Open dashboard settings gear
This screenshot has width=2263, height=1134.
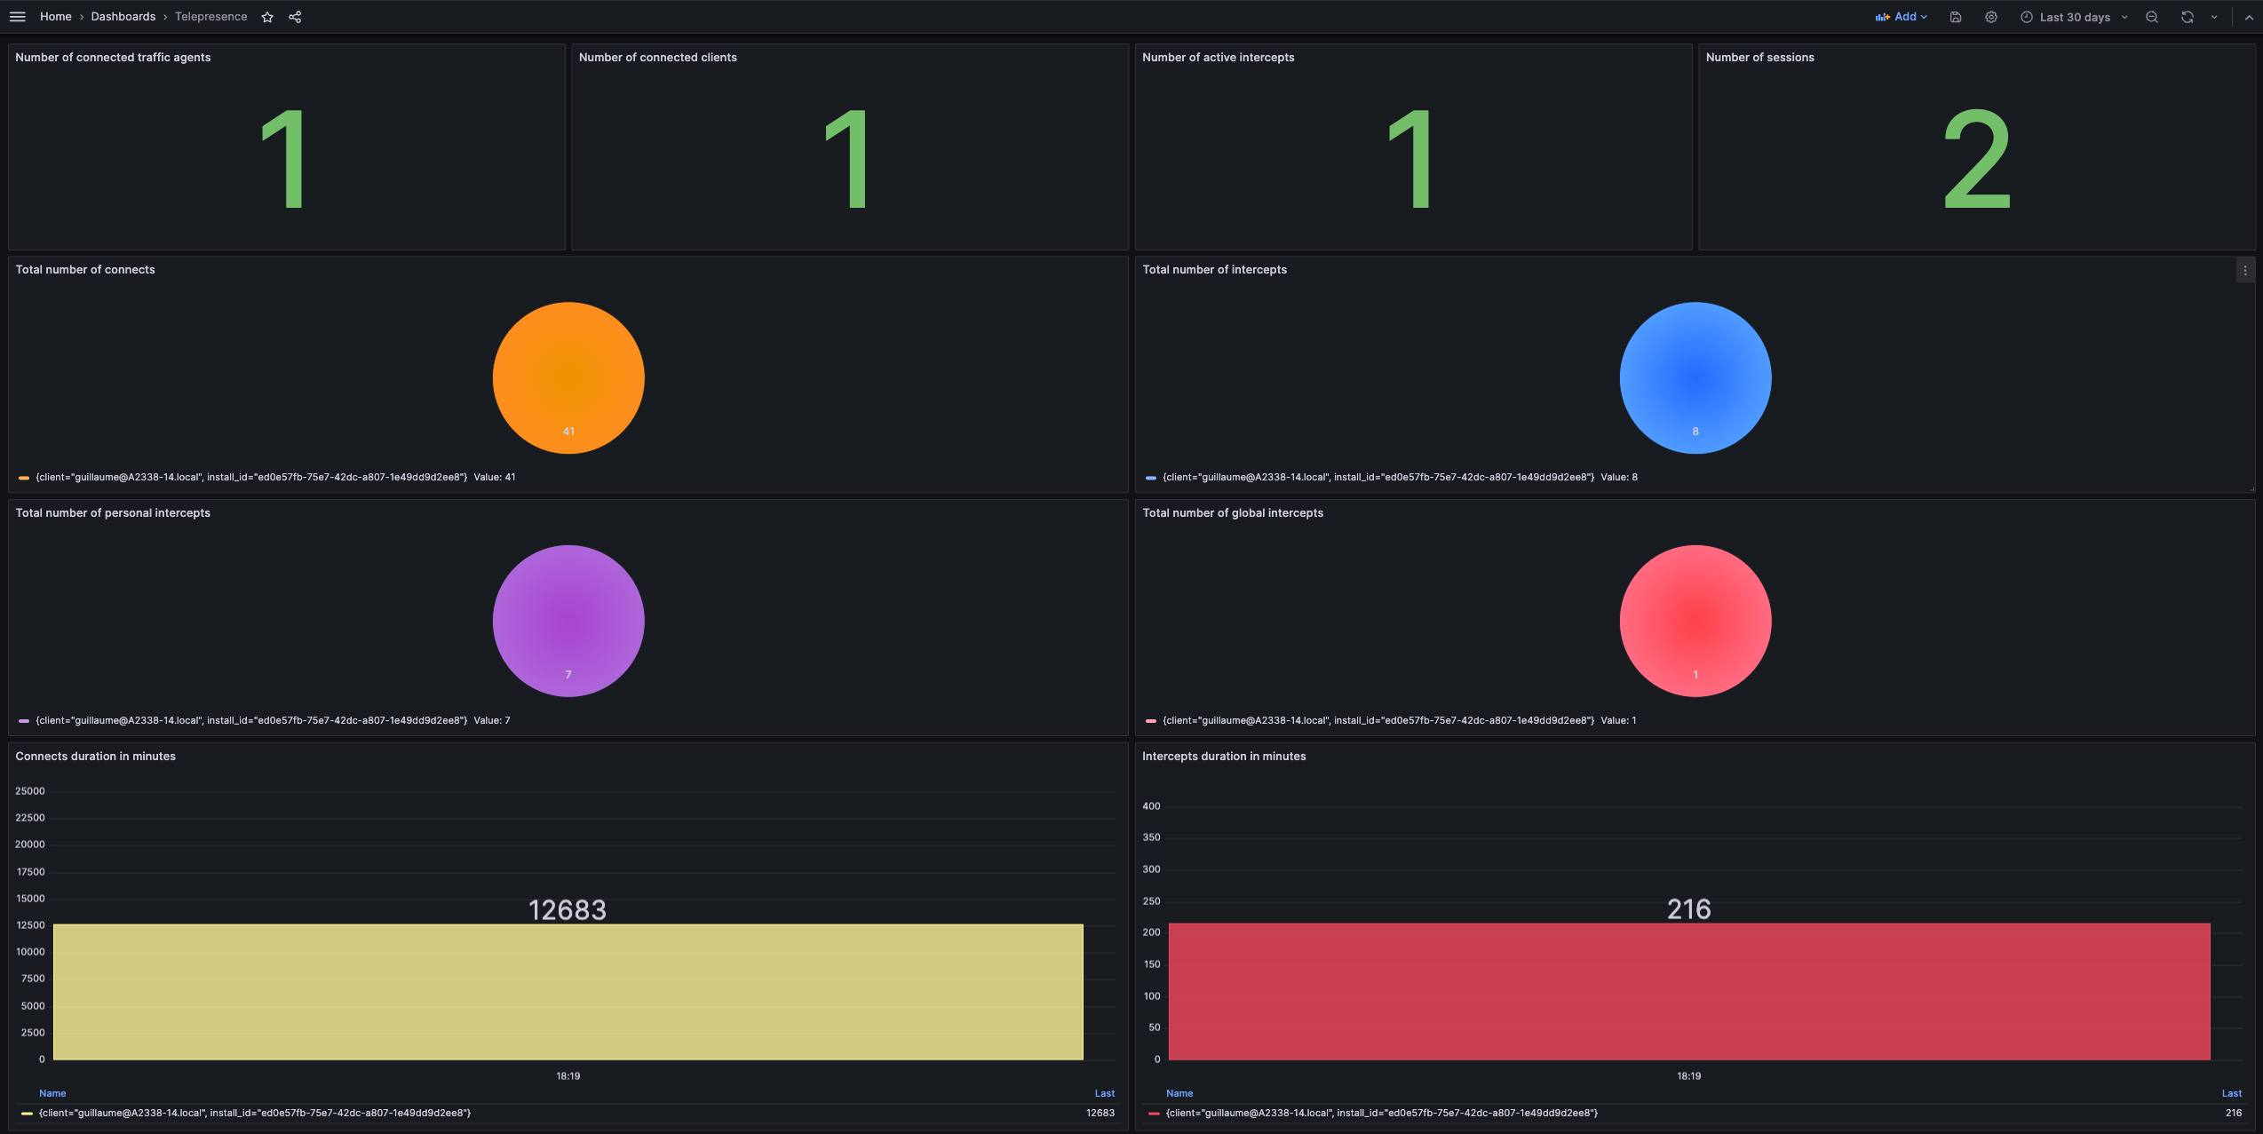(1991, 17)
